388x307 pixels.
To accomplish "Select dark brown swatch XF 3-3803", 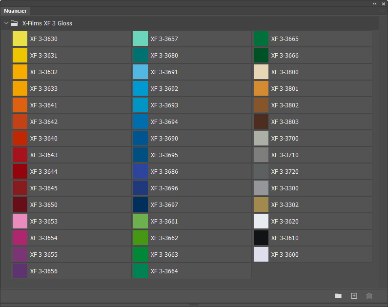I will [261, 122].
